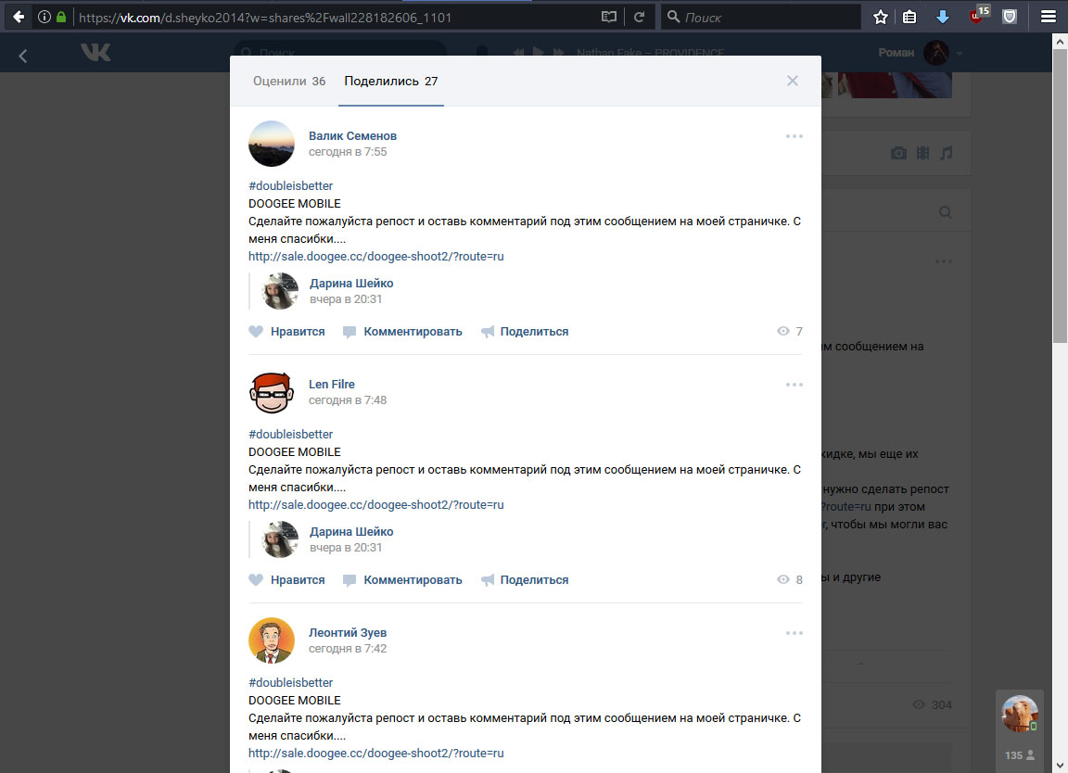Open the wall search magnifier on the background page

pos(946,212)
